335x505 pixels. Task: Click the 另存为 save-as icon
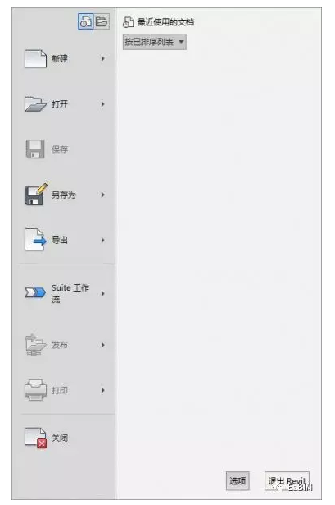coord(36,195)
